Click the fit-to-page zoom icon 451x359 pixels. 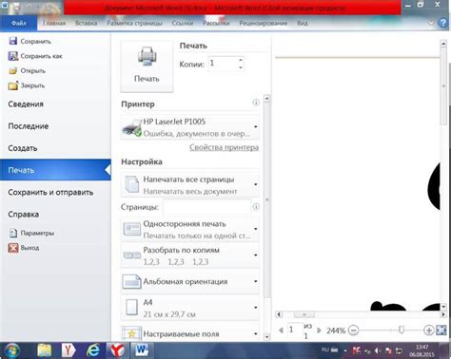pyautogui.click(x=441, y=331)
